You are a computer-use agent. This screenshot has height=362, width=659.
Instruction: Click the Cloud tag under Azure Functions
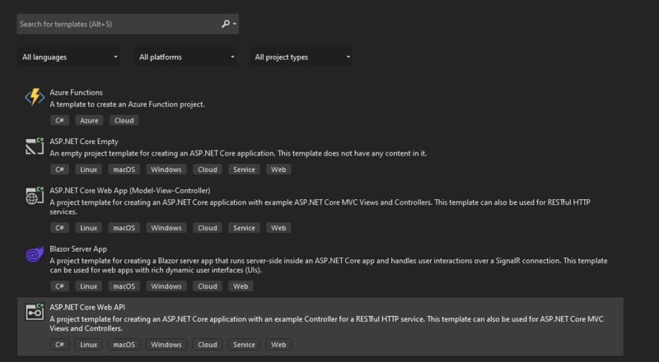[124, 120]
